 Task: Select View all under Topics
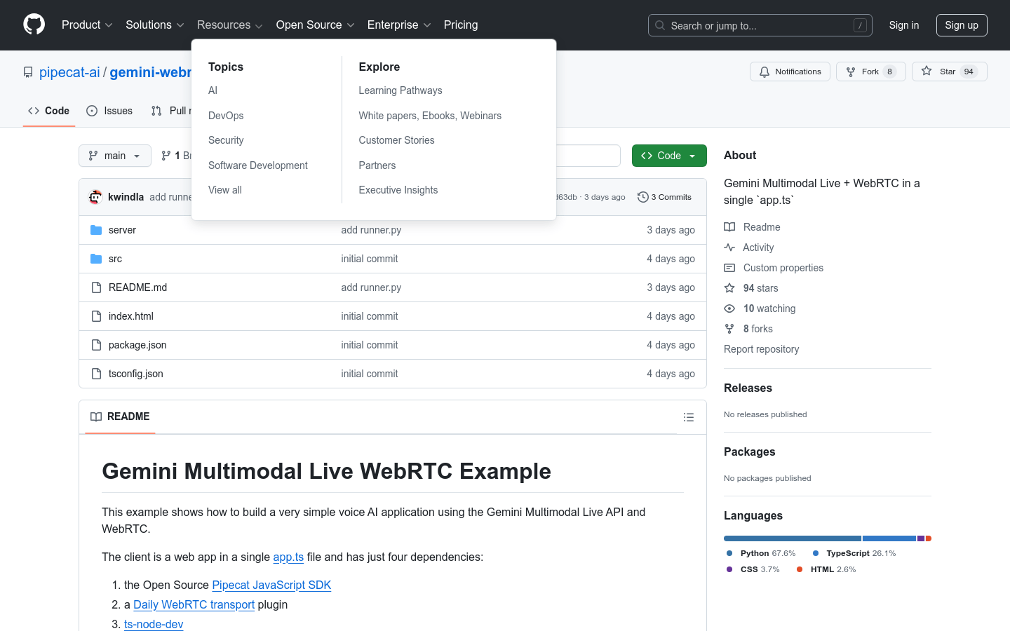(225, 190)
